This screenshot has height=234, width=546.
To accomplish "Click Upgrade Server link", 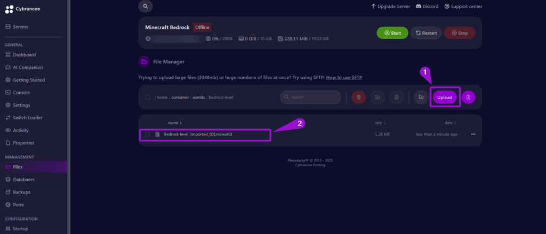I will (390, 6).
